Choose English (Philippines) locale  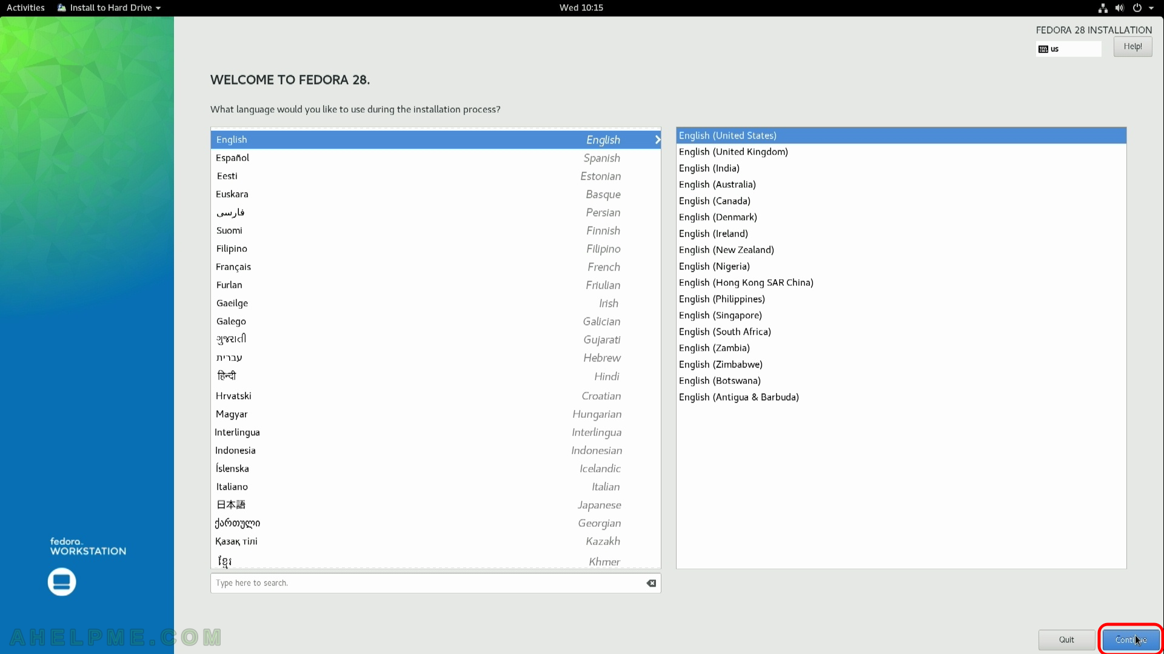coord(901,299)
